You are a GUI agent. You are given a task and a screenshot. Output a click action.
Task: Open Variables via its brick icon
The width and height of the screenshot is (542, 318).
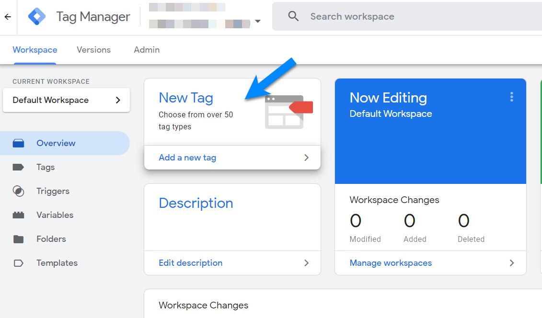point(18,215)
